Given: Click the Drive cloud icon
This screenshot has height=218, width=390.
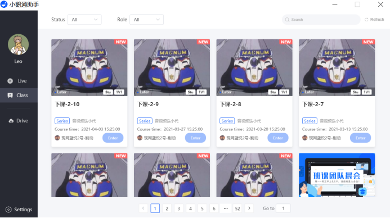Looking at the screenshot, I should tap(11, 121).
